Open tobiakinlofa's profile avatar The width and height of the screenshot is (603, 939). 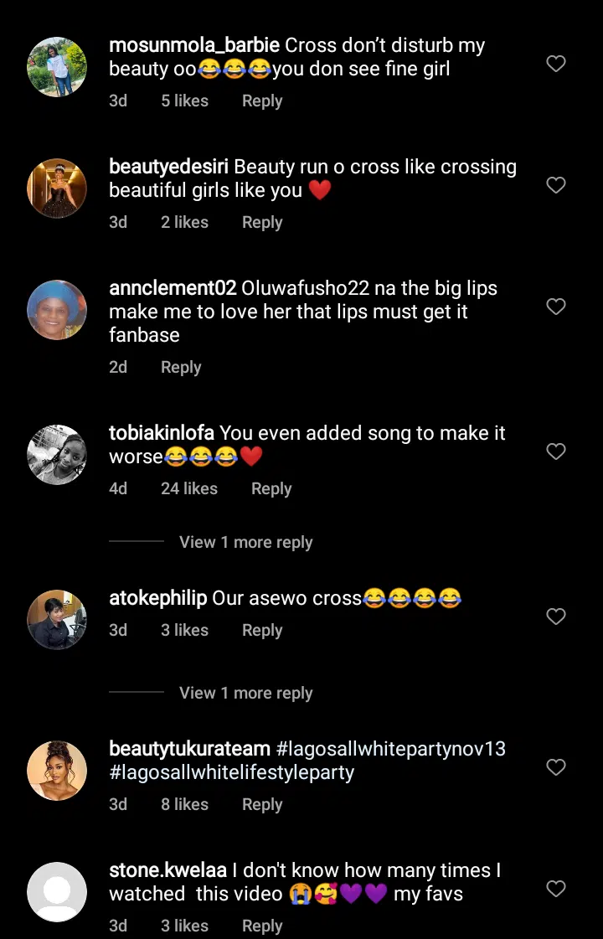click(x=57, y=455)
